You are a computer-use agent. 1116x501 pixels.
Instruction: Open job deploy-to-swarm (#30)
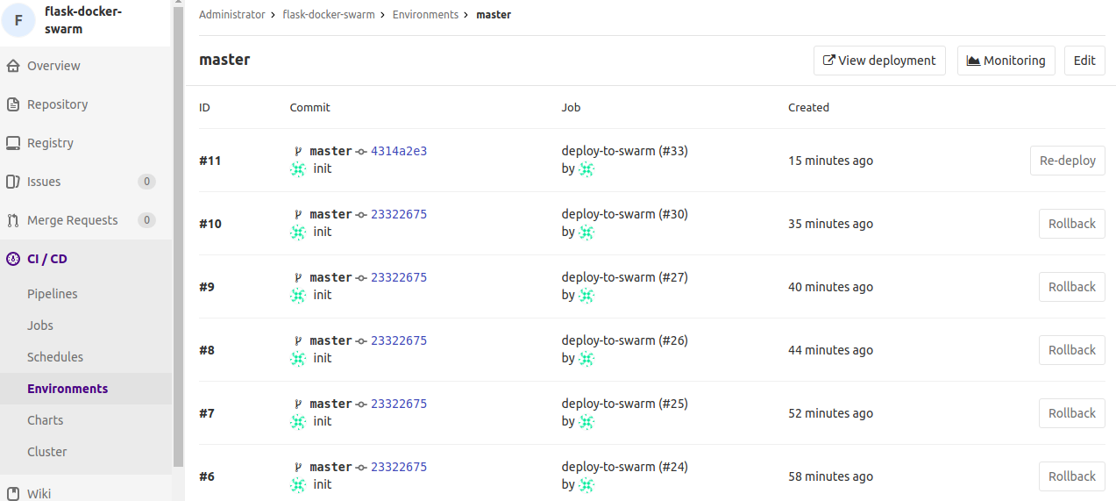[624, 214]
